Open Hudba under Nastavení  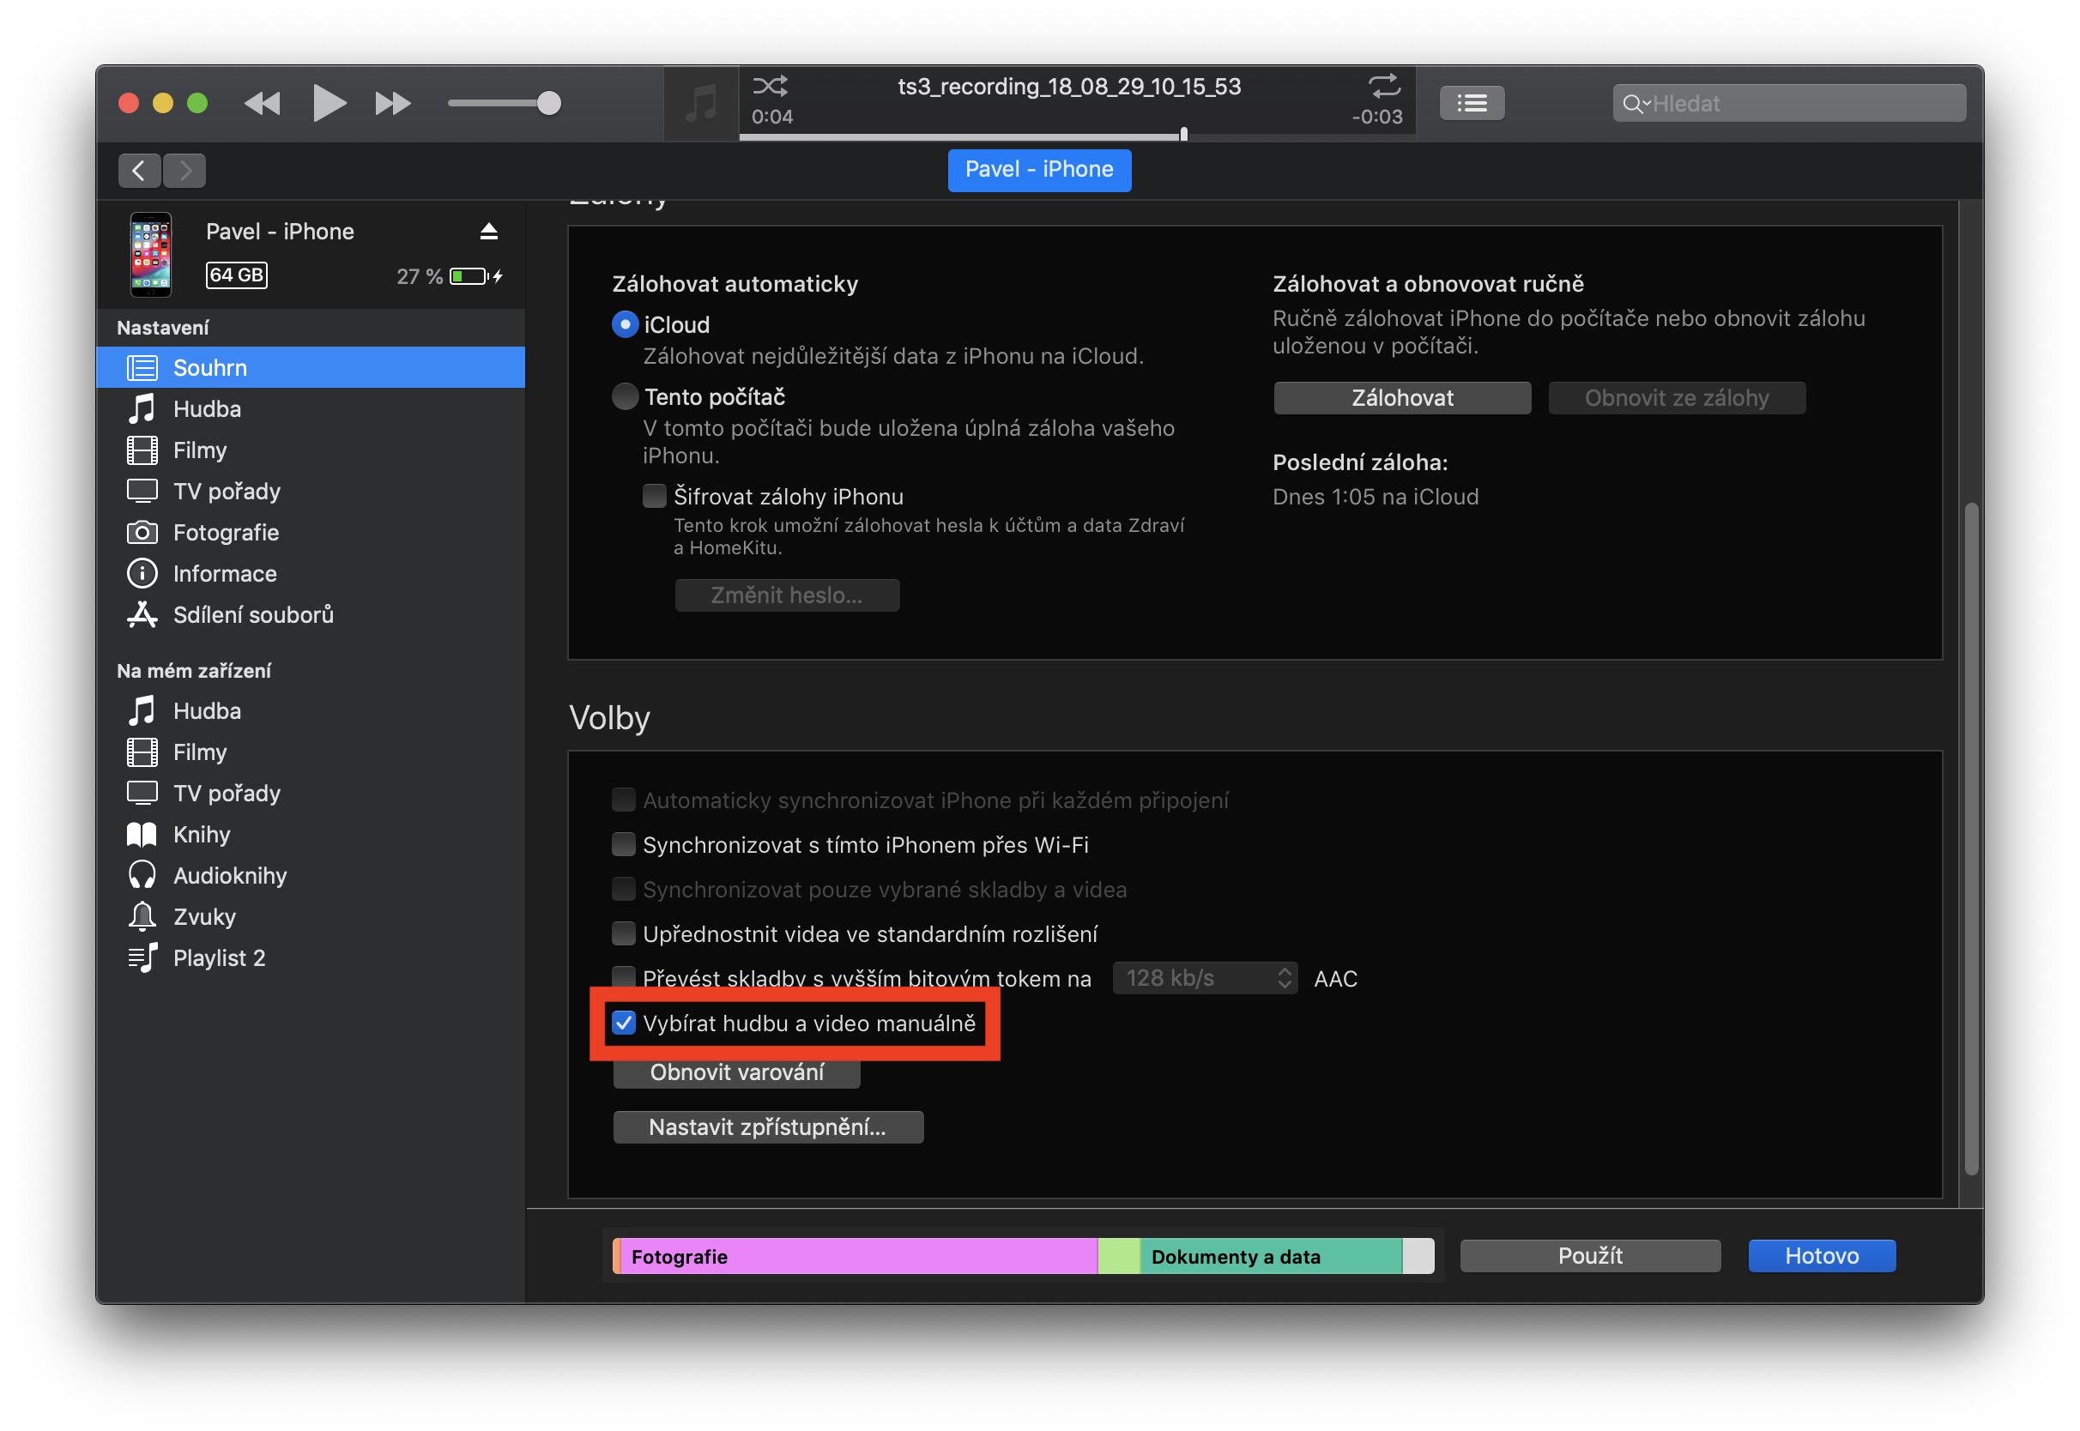[x=311, y=409]
